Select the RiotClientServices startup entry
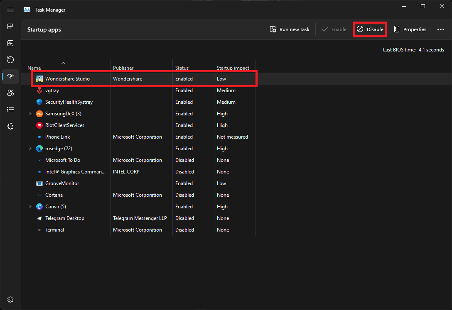Screen dimensions: 452x310 tap(64, 125)
